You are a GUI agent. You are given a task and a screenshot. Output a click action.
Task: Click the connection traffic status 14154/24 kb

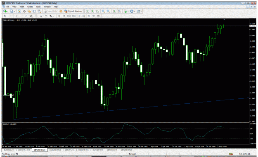tap(244, 154)
